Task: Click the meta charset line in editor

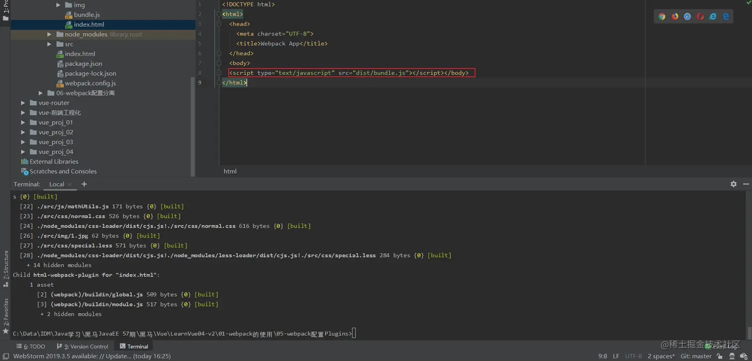Action: (275, 34)
